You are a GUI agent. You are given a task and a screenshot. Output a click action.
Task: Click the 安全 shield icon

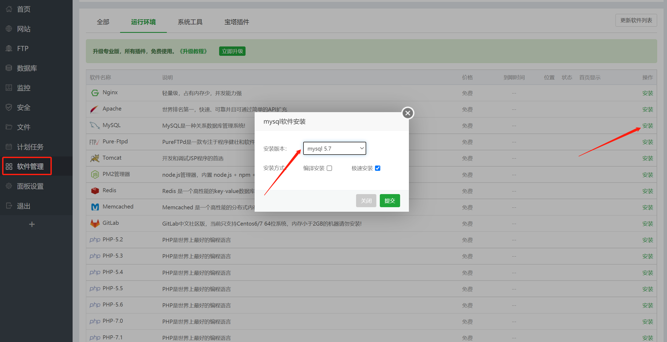pos(9,107)
